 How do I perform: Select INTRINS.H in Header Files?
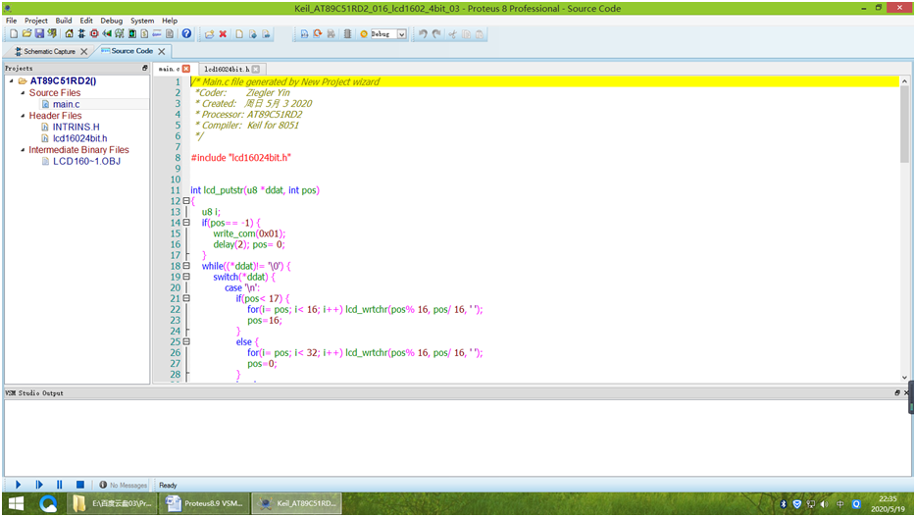(x=76, y=127)
